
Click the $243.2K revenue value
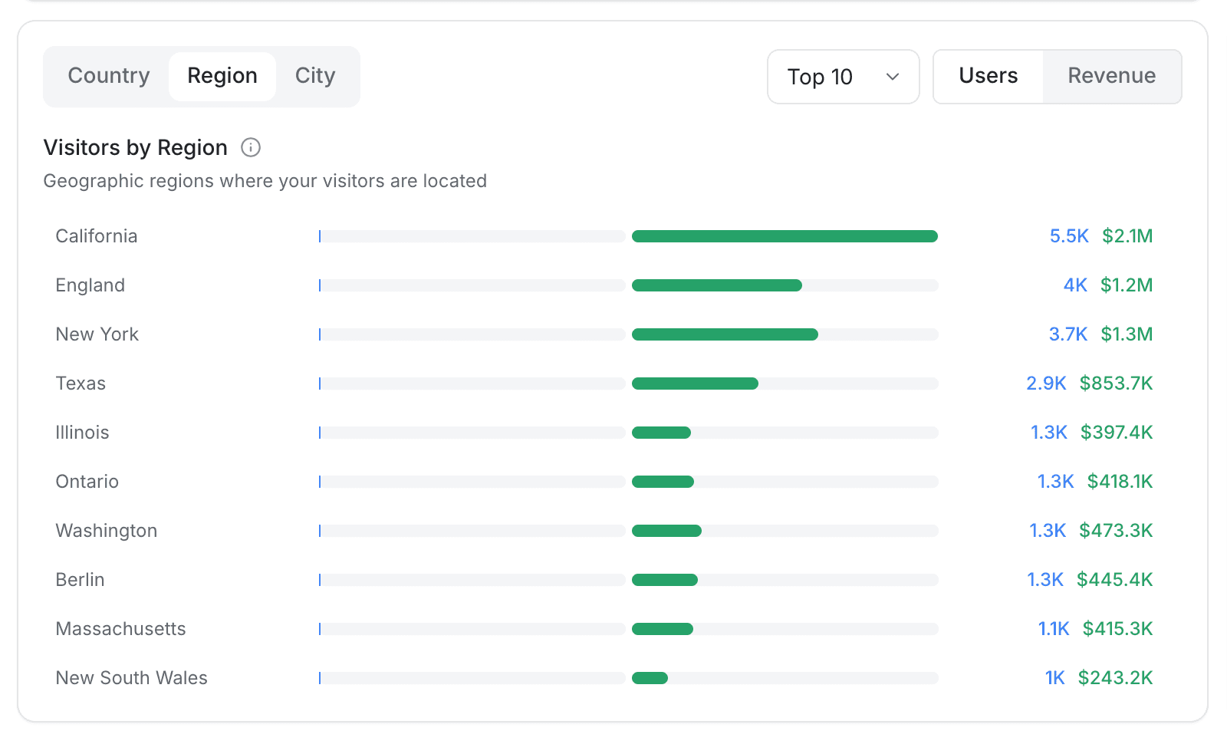coord(1115,678)
